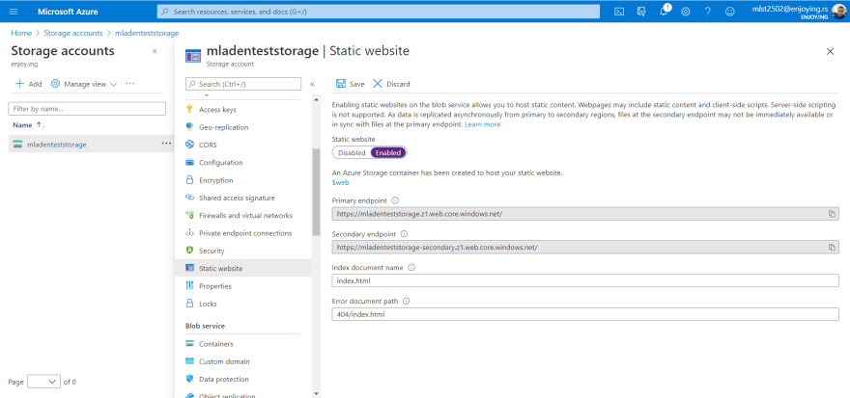850x398 pixels.
Task: Open the portal hamburger menu
Action: pyautogui.click(x=14, y=12)
